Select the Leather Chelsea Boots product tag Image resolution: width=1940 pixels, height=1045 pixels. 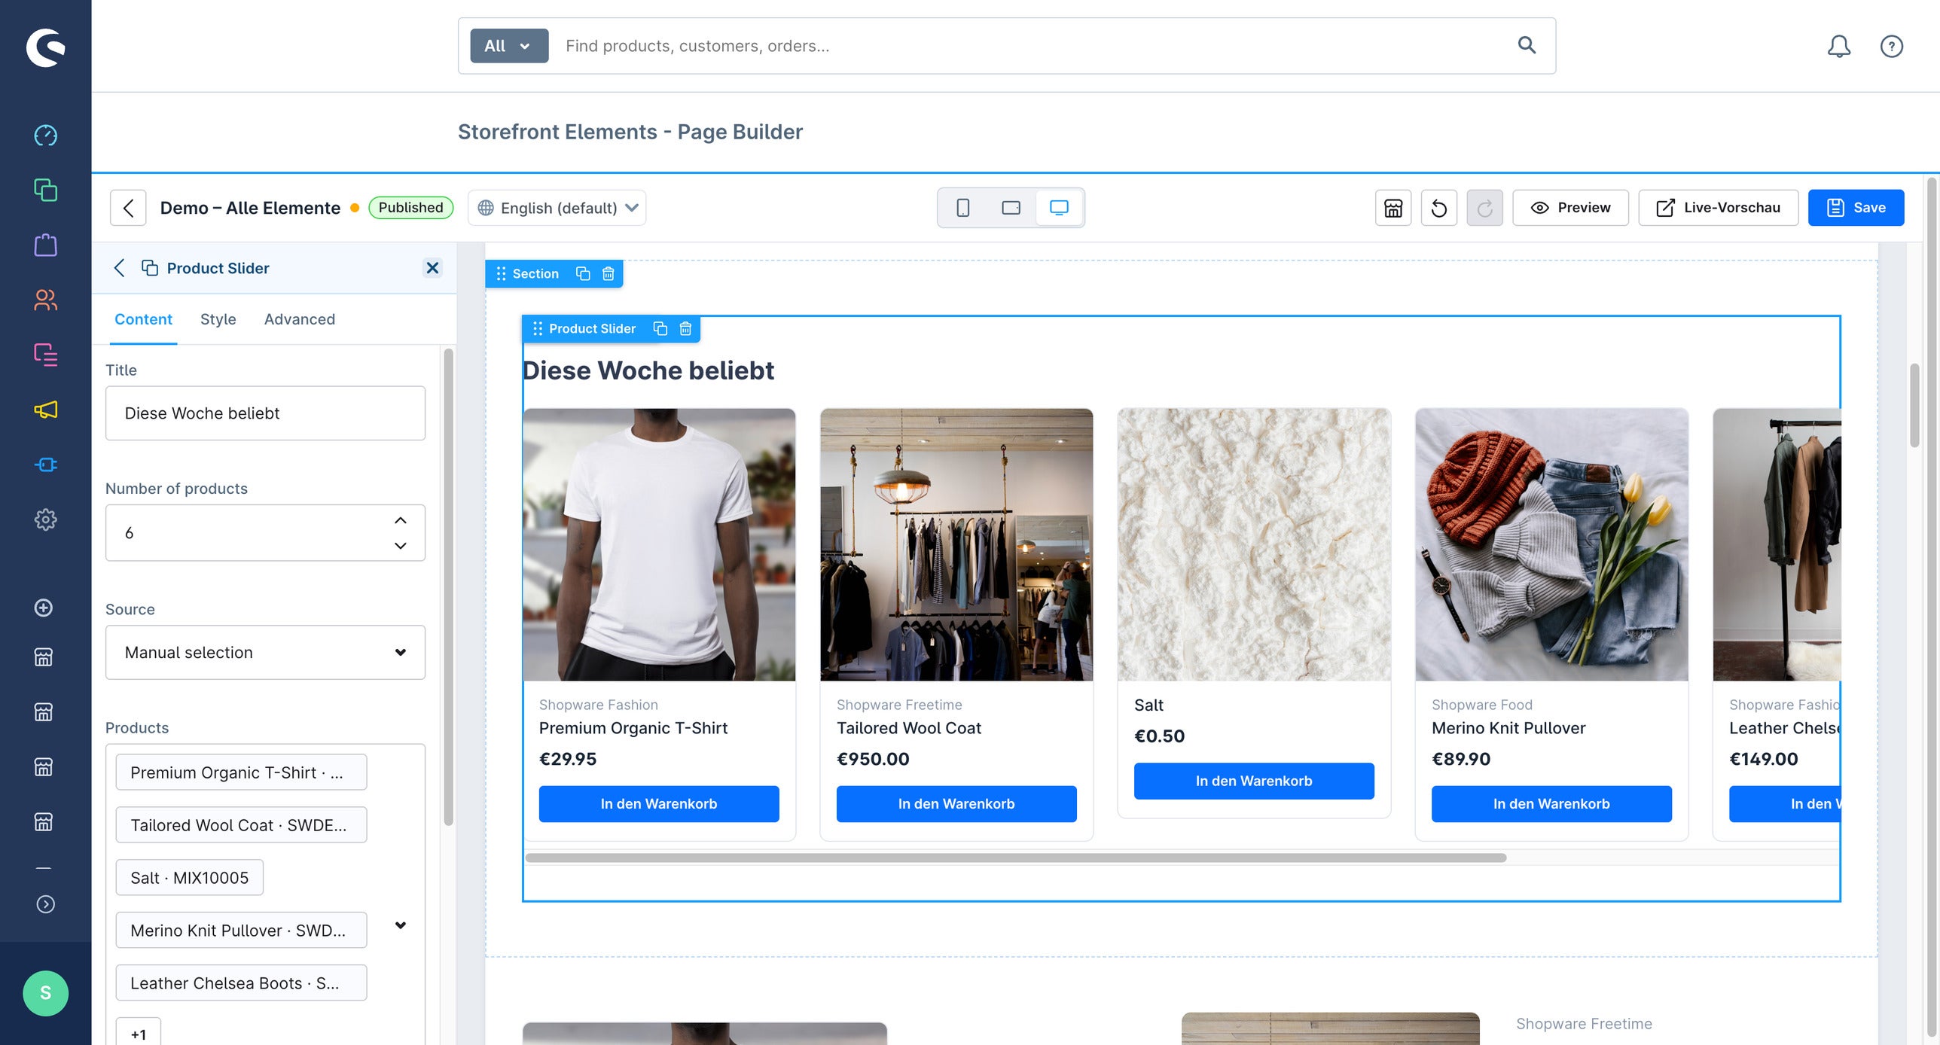click(x=241, y=983)
